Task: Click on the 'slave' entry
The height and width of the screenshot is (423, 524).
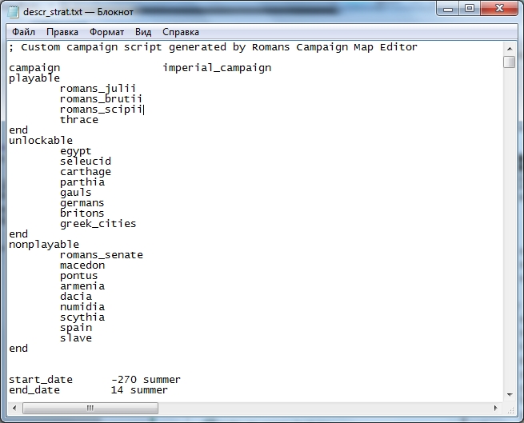Action: pyautogui.click(x=76, y=337)
